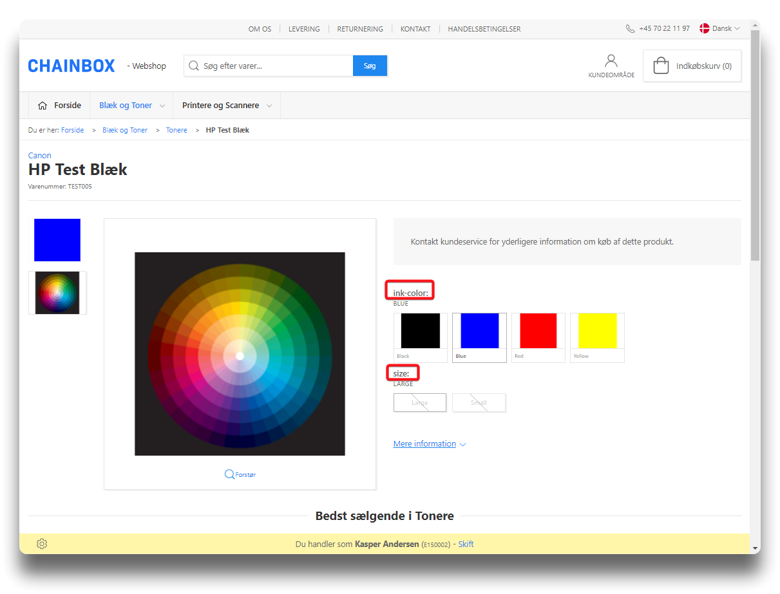Click the Kundeområde user account icon
Image resolution: width=780 pixels, height=594 pixels.
[x=611, y=61]
